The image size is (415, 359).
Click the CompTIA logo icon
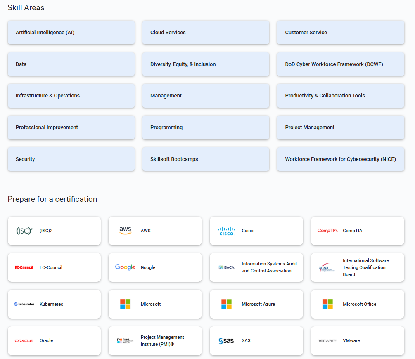[x=327, y=231]
